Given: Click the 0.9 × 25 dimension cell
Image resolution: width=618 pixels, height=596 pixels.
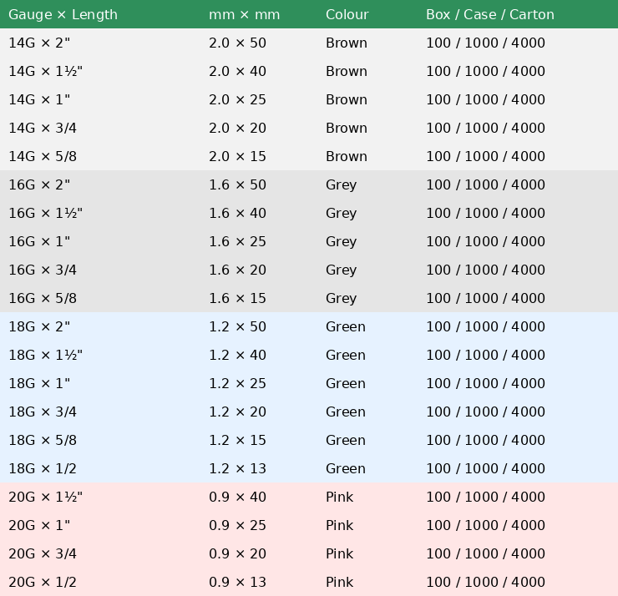Looking at the screenshot, I should [x=237, y=526].
